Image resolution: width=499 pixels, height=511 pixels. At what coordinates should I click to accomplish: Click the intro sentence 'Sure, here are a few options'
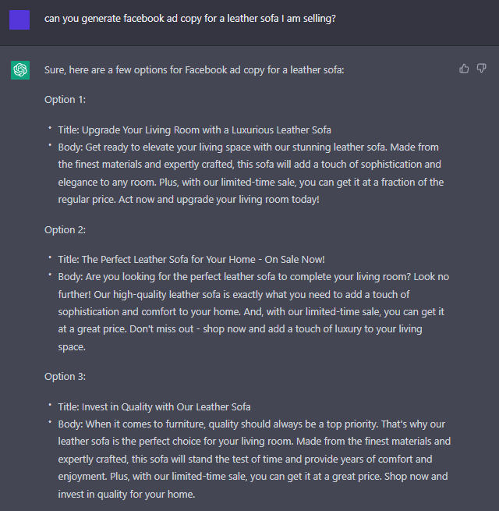pos(194,70)
